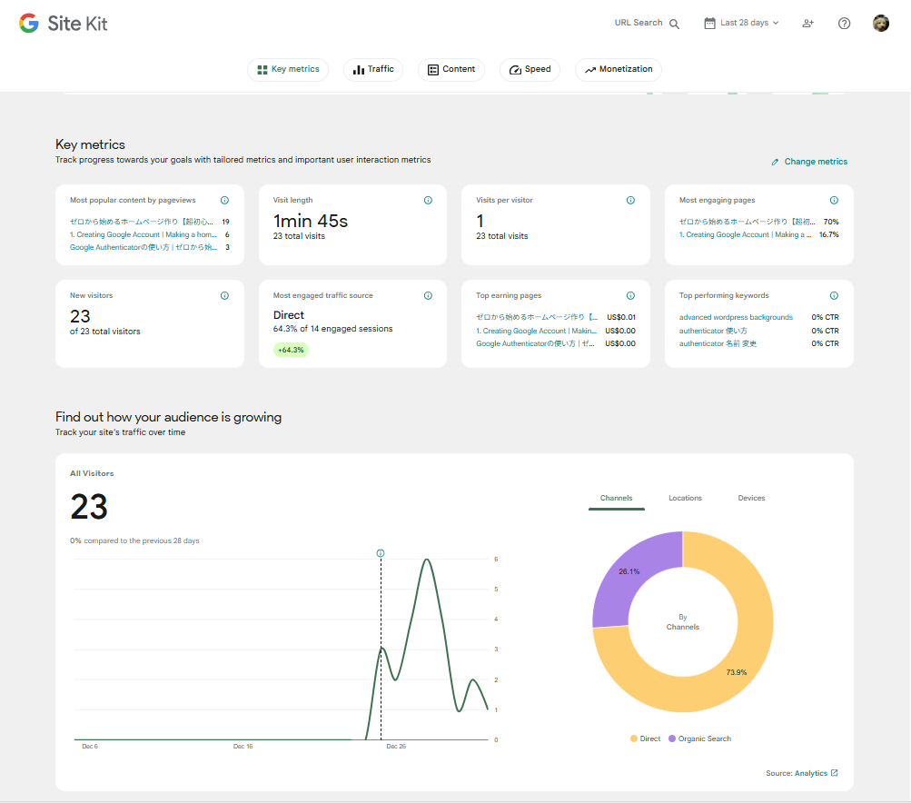This screenshot has width=911, height=803.
Task: Open the help question mark icon
Action: point(844,24)
